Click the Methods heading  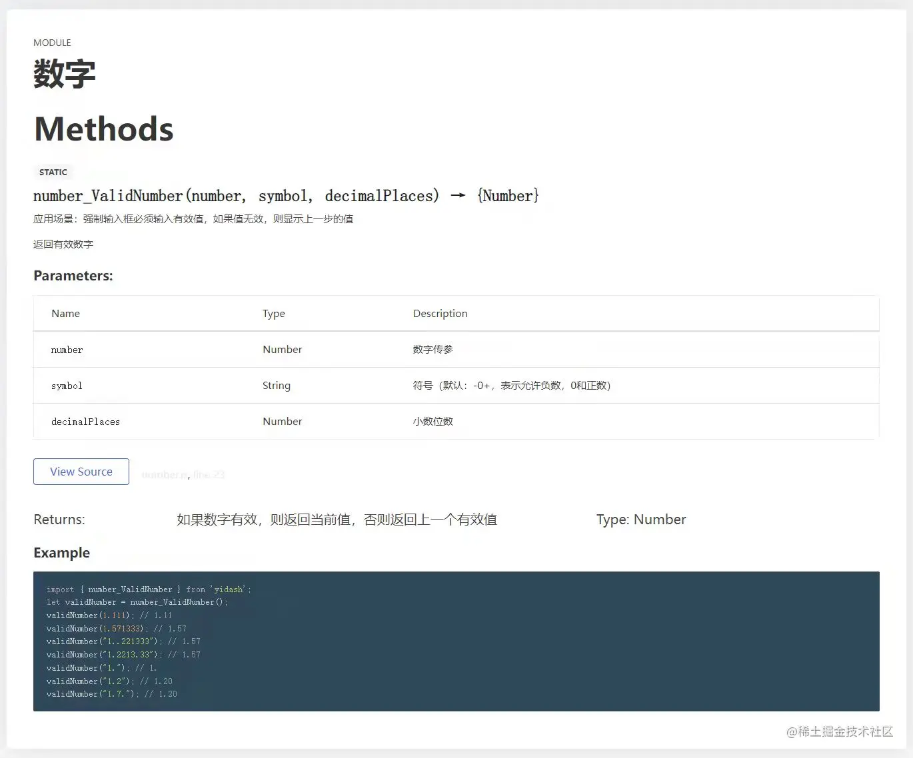tap(104, 129)
